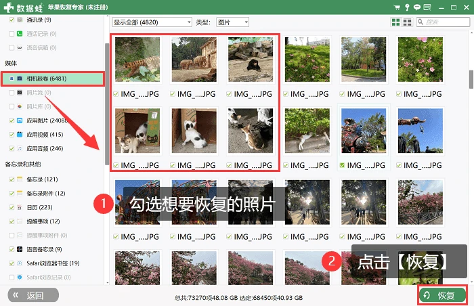Uncheck the tiger photo's checkbox

116,94
